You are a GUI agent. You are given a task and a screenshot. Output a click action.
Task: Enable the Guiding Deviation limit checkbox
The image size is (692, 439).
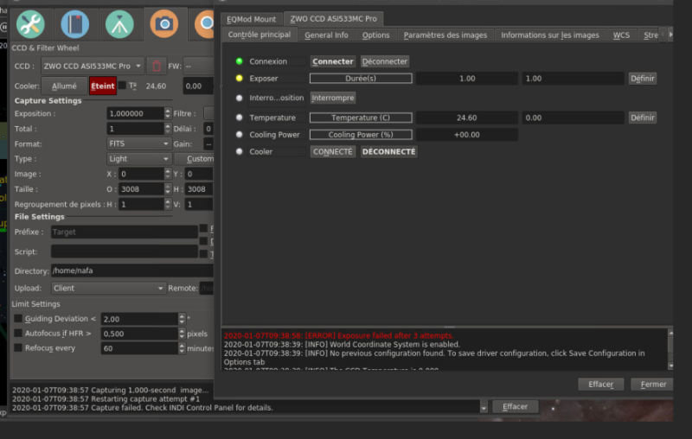18,318
